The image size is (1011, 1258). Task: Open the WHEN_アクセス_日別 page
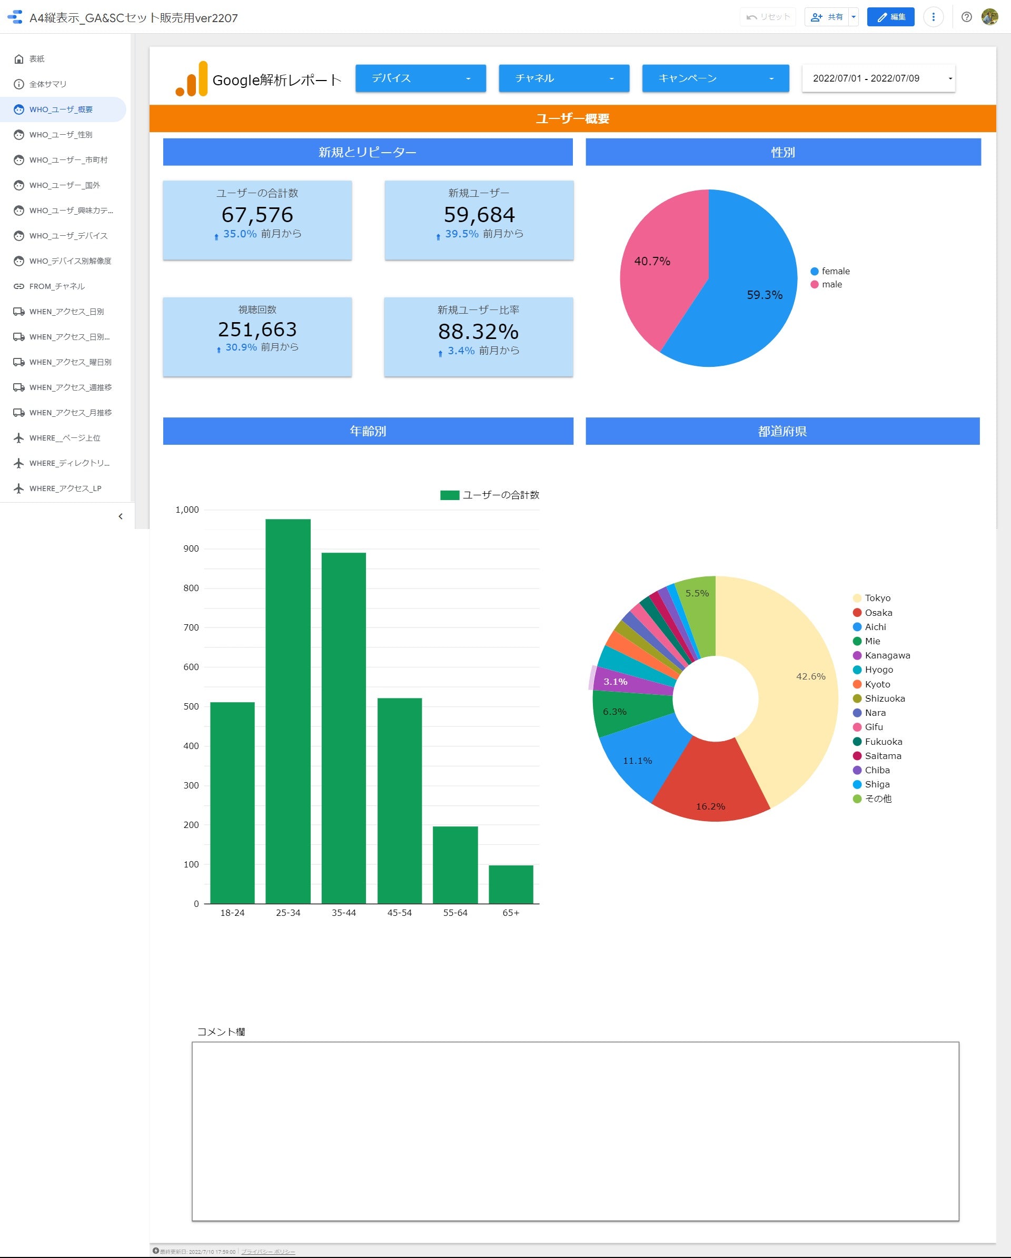tap(63, 312)
